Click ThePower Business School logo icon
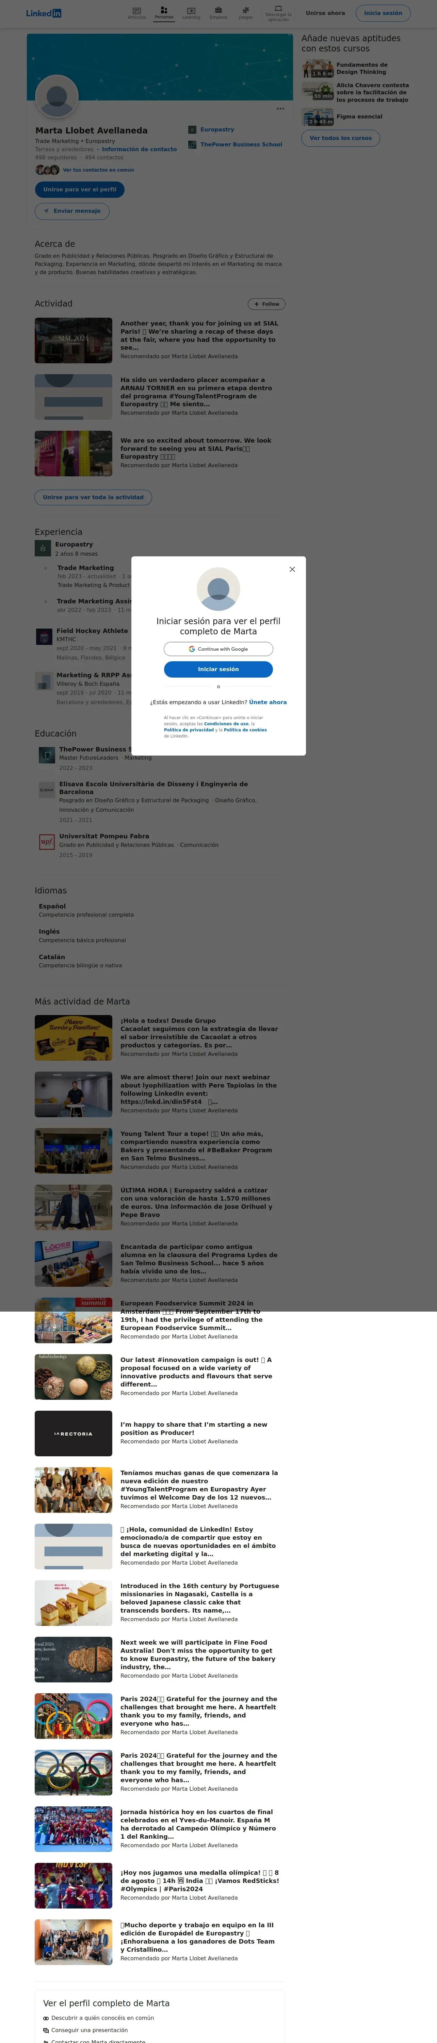Screen dimensions: 437x2043 192,144
